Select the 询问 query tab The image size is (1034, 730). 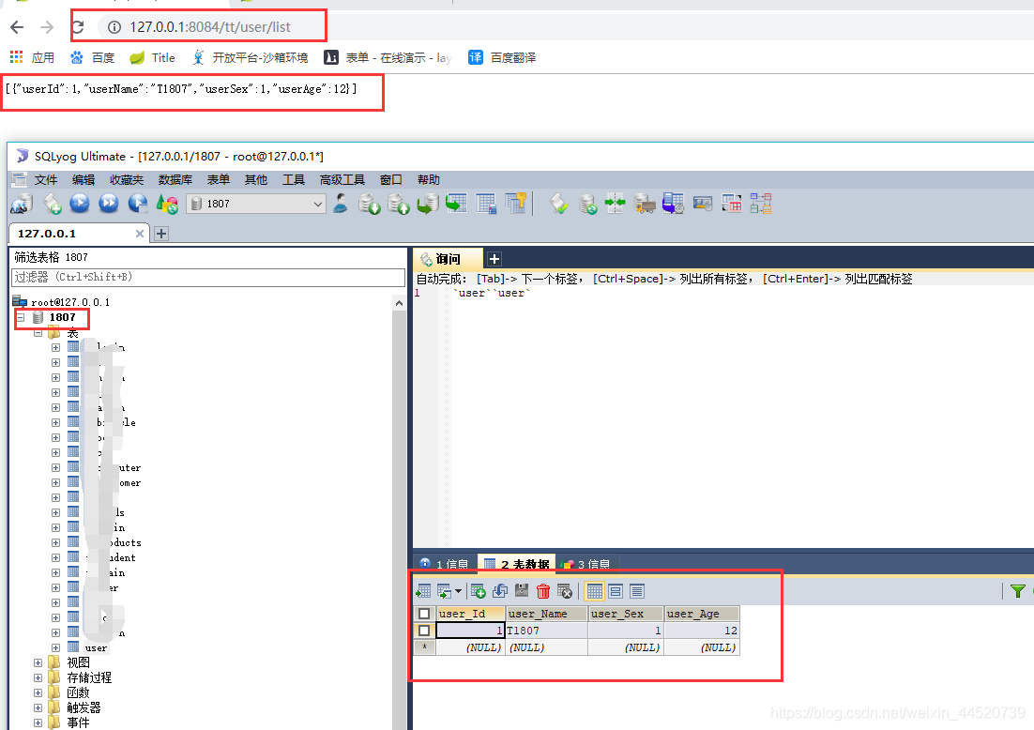[448, 259]
